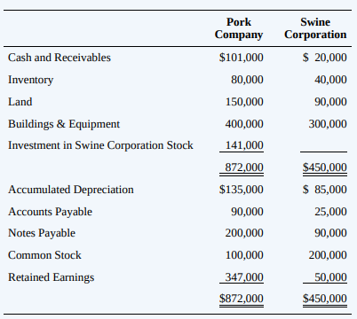Click Pork's Land value 150,000

244,102
